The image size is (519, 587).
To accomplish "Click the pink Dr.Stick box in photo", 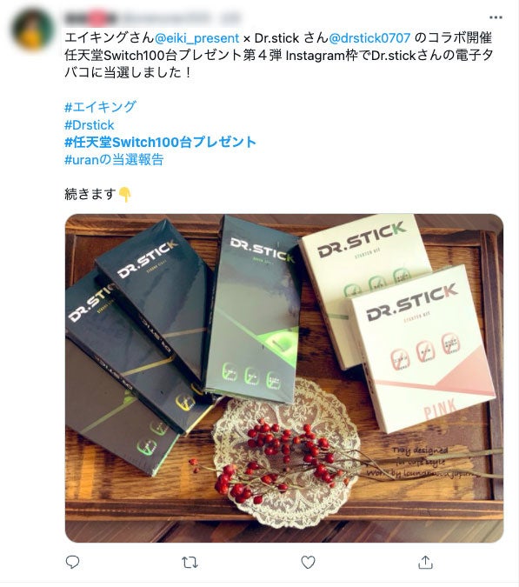I will tap(423, 348).
